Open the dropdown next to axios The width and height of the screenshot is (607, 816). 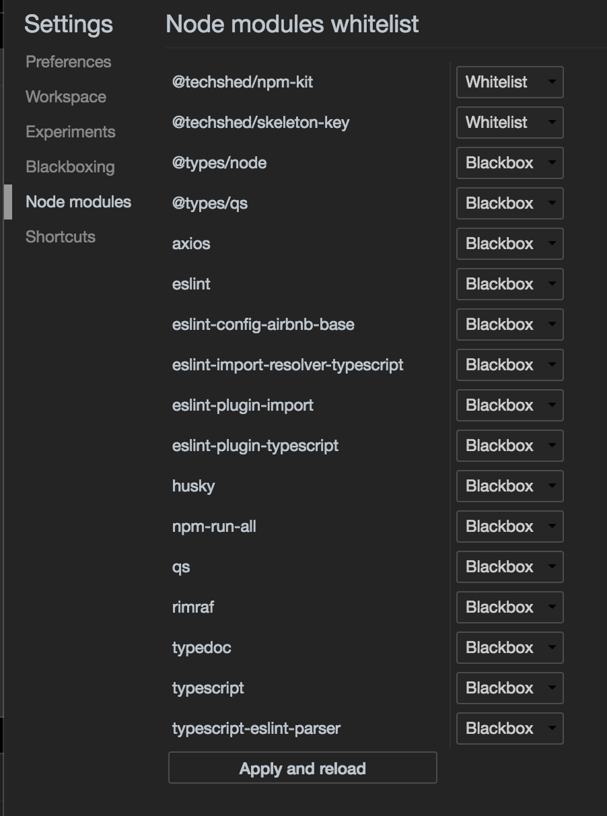(x=509, y=244)
